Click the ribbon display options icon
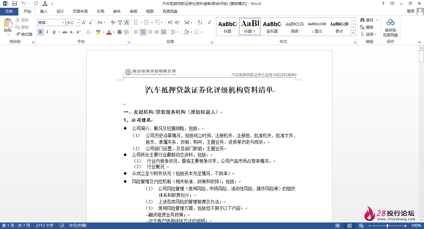This screenshot has height=229, width=424. pos(392,3)
